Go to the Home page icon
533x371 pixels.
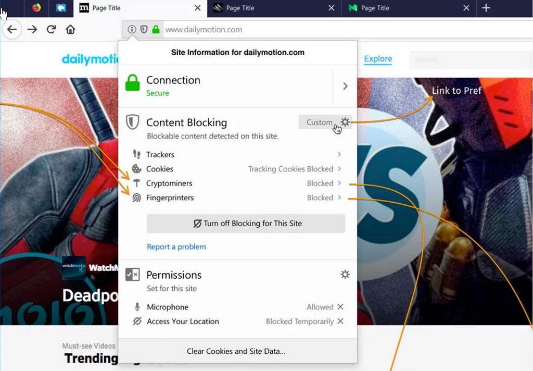(70, 30)
